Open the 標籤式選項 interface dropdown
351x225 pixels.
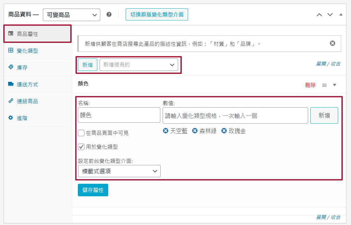(119, 171)
